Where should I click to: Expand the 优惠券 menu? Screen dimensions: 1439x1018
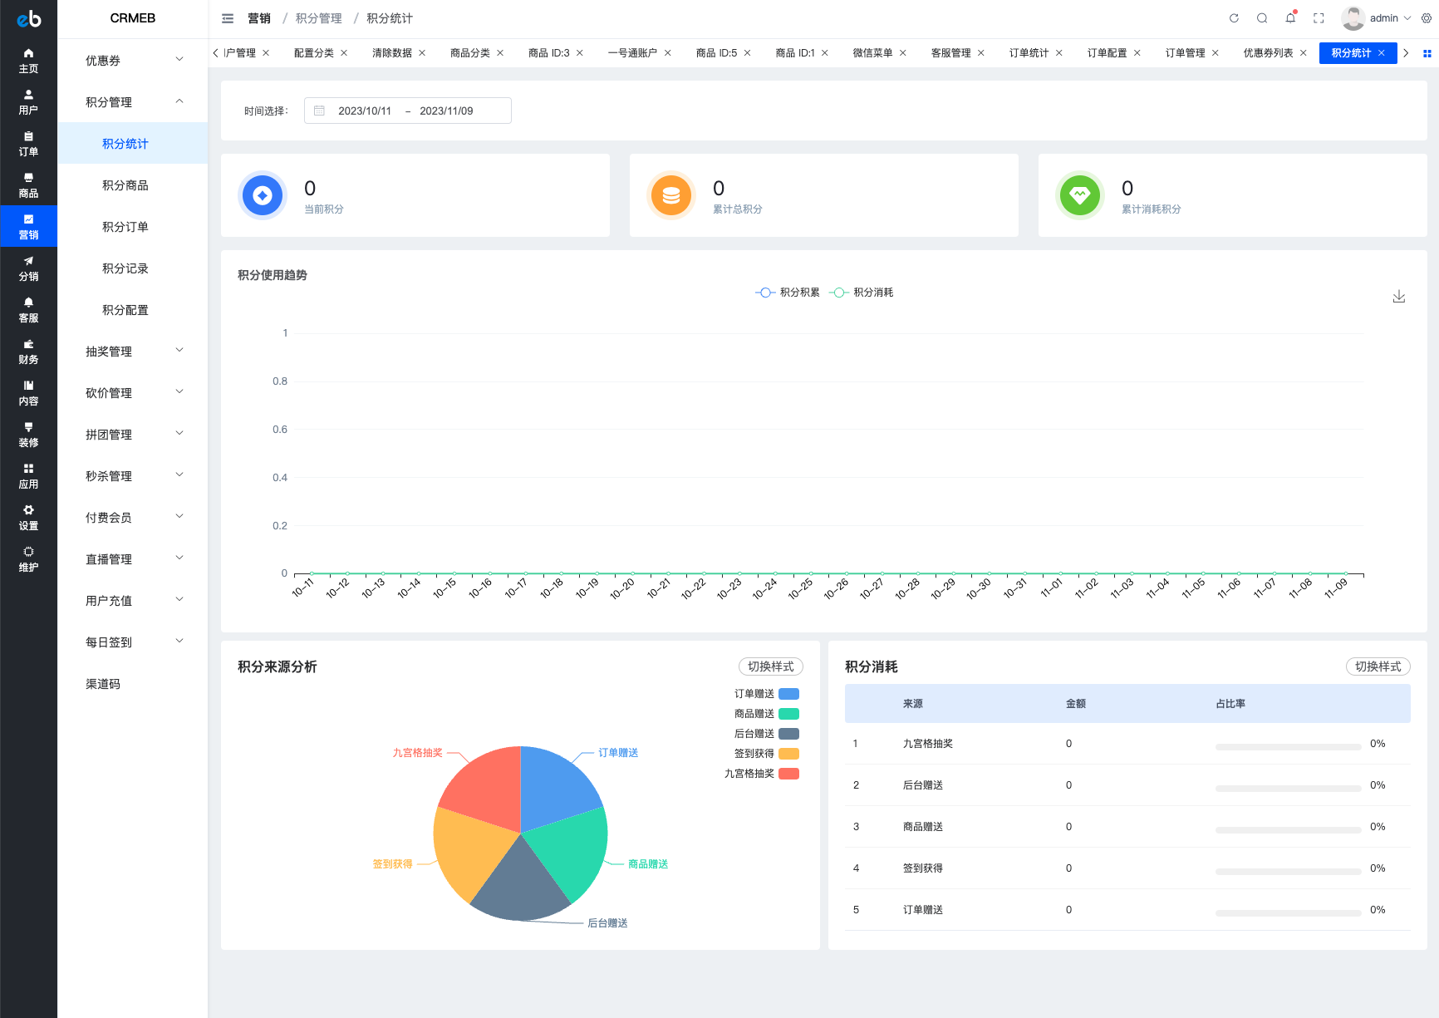[133, 60]
